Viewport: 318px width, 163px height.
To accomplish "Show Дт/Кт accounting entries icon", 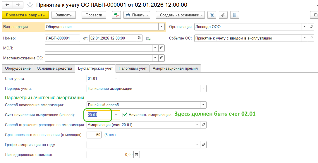I will point(116,15).
